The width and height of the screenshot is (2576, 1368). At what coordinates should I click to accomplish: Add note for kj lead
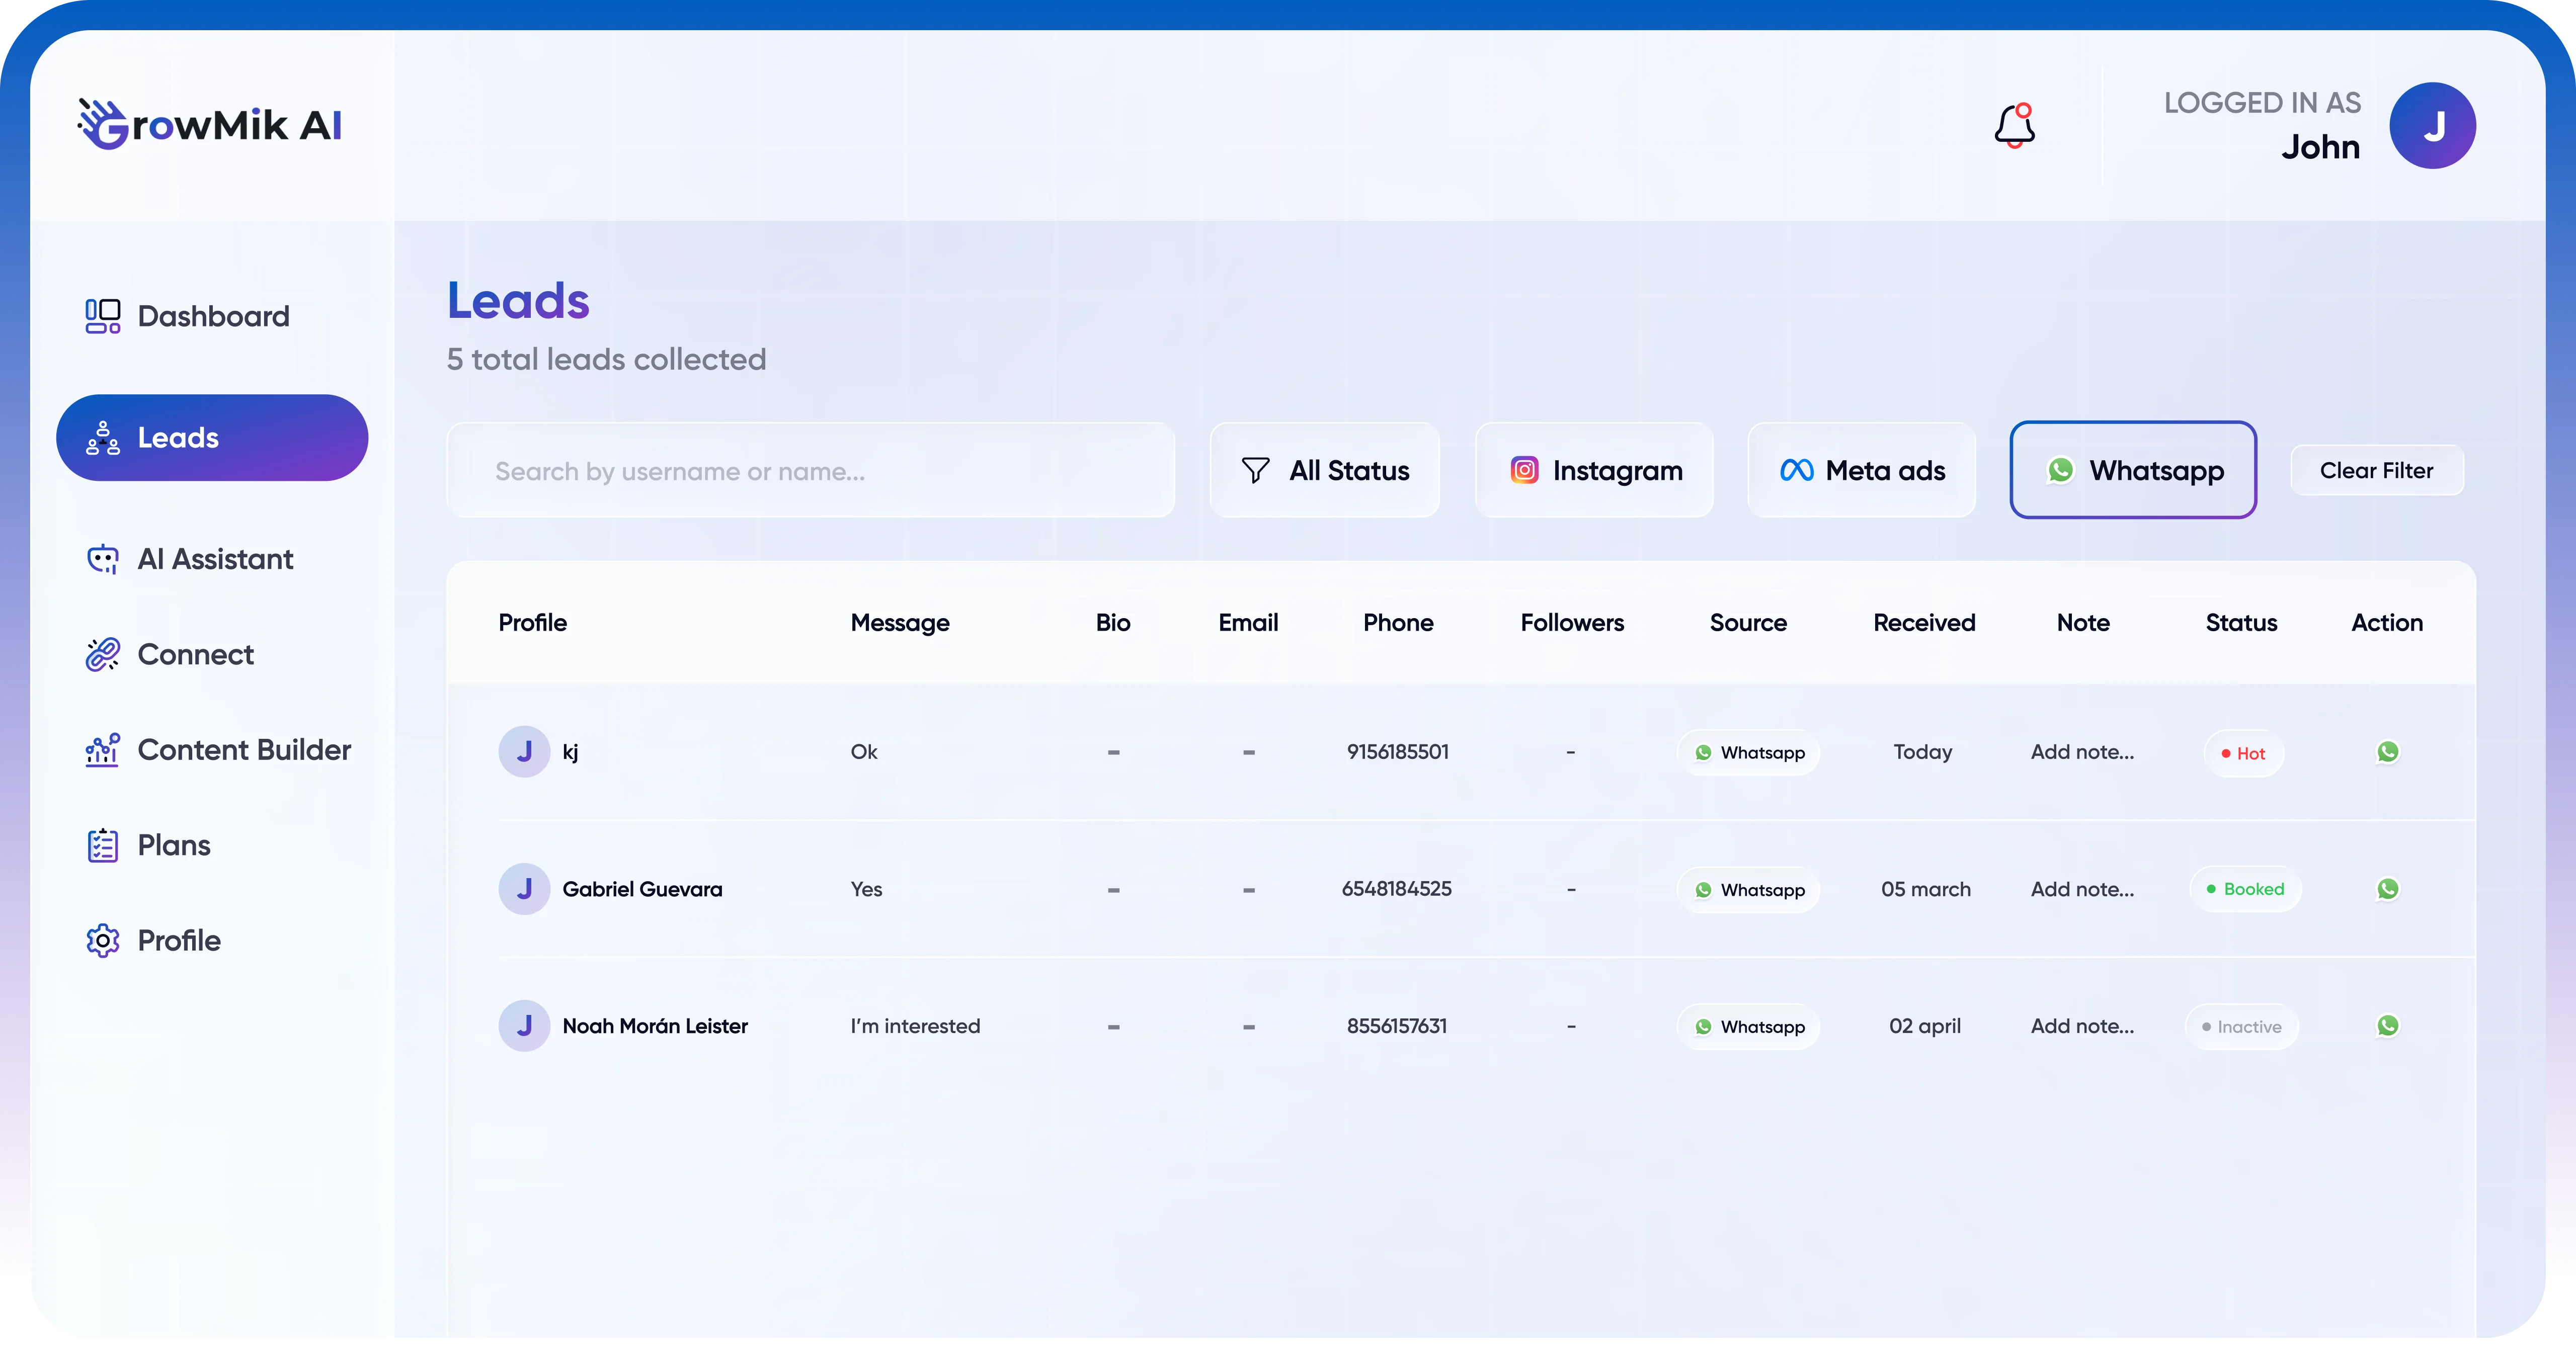[x=2082, y=752]
